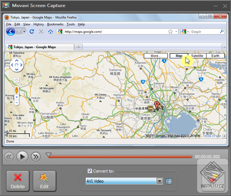Zoom out map with minus button
Image resolution: width=231 pixels, height=196 pixels.
pos(17,103)
